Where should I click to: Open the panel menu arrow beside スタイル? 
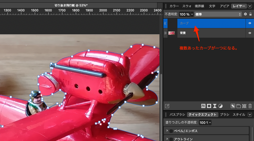click(250, 115)
